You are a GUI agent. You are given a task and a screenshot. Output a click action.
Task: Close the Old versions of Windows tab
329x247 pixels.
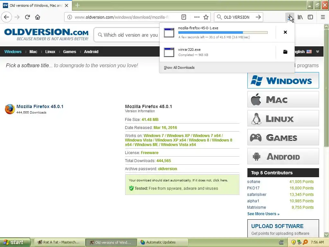click(x=67, y=5)
